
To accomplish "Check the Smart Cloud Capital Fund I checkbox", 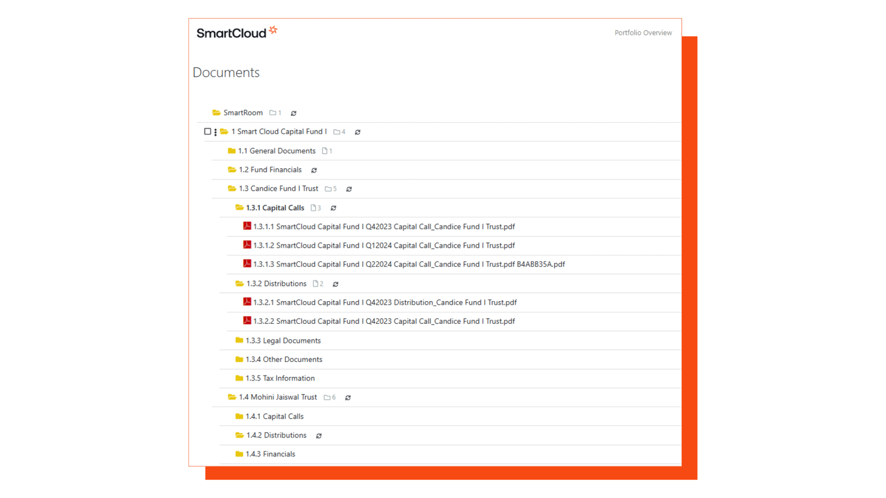I will (208, 131).
